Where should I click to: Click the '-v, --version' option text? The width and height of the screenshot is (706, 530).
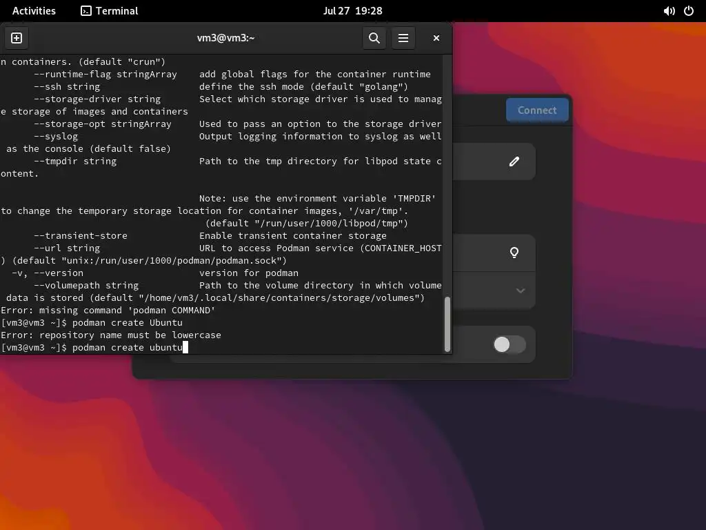(48, 273)
